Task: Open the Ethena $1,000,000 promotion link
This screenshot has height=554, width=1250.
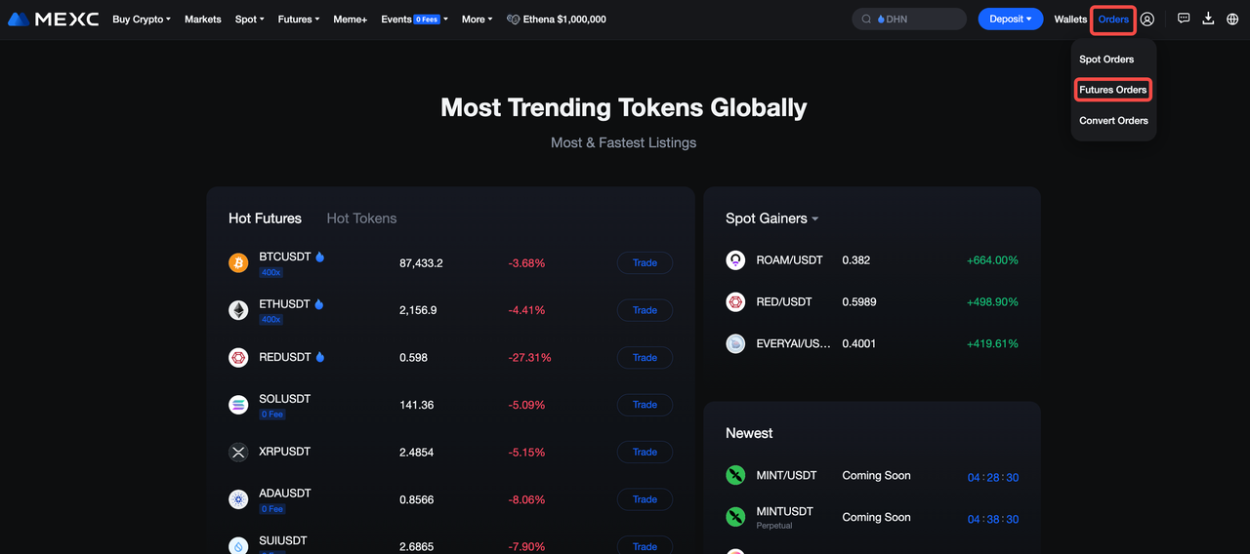Action: [557, 20]
